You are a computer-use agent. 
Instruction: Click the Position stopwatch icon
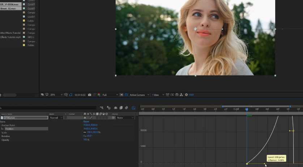[x=2, y=129]
